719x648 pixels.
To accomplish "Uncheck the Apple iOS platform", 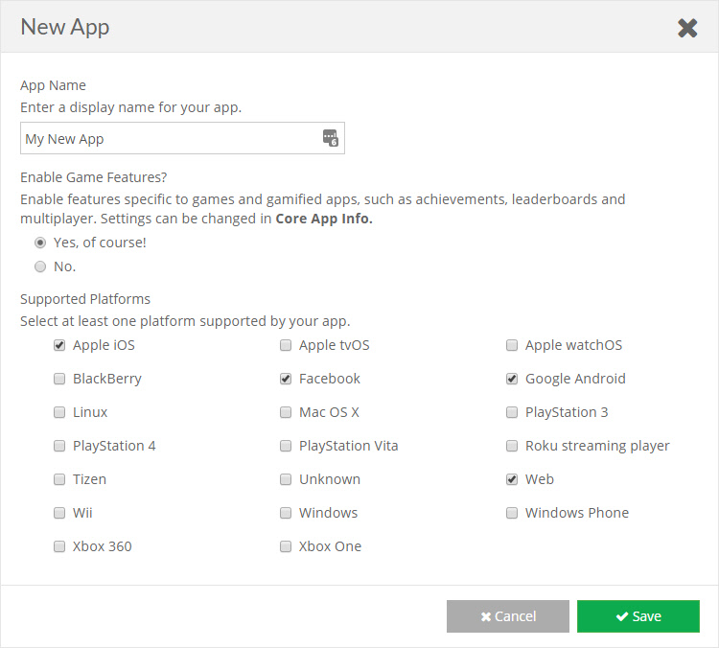I will click(x=59, y=345).
